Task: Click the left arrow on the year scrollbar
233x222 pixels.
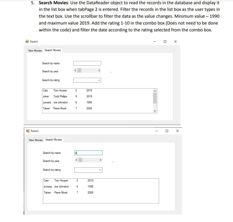Action: coord(75,70)
